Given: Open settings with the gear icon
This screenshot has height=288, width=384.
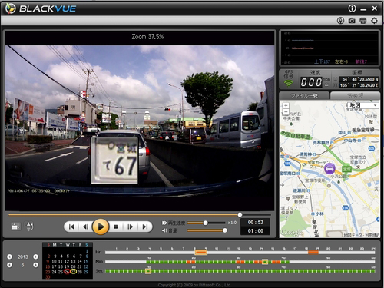Looking at the screenshot, I should 374,21.
